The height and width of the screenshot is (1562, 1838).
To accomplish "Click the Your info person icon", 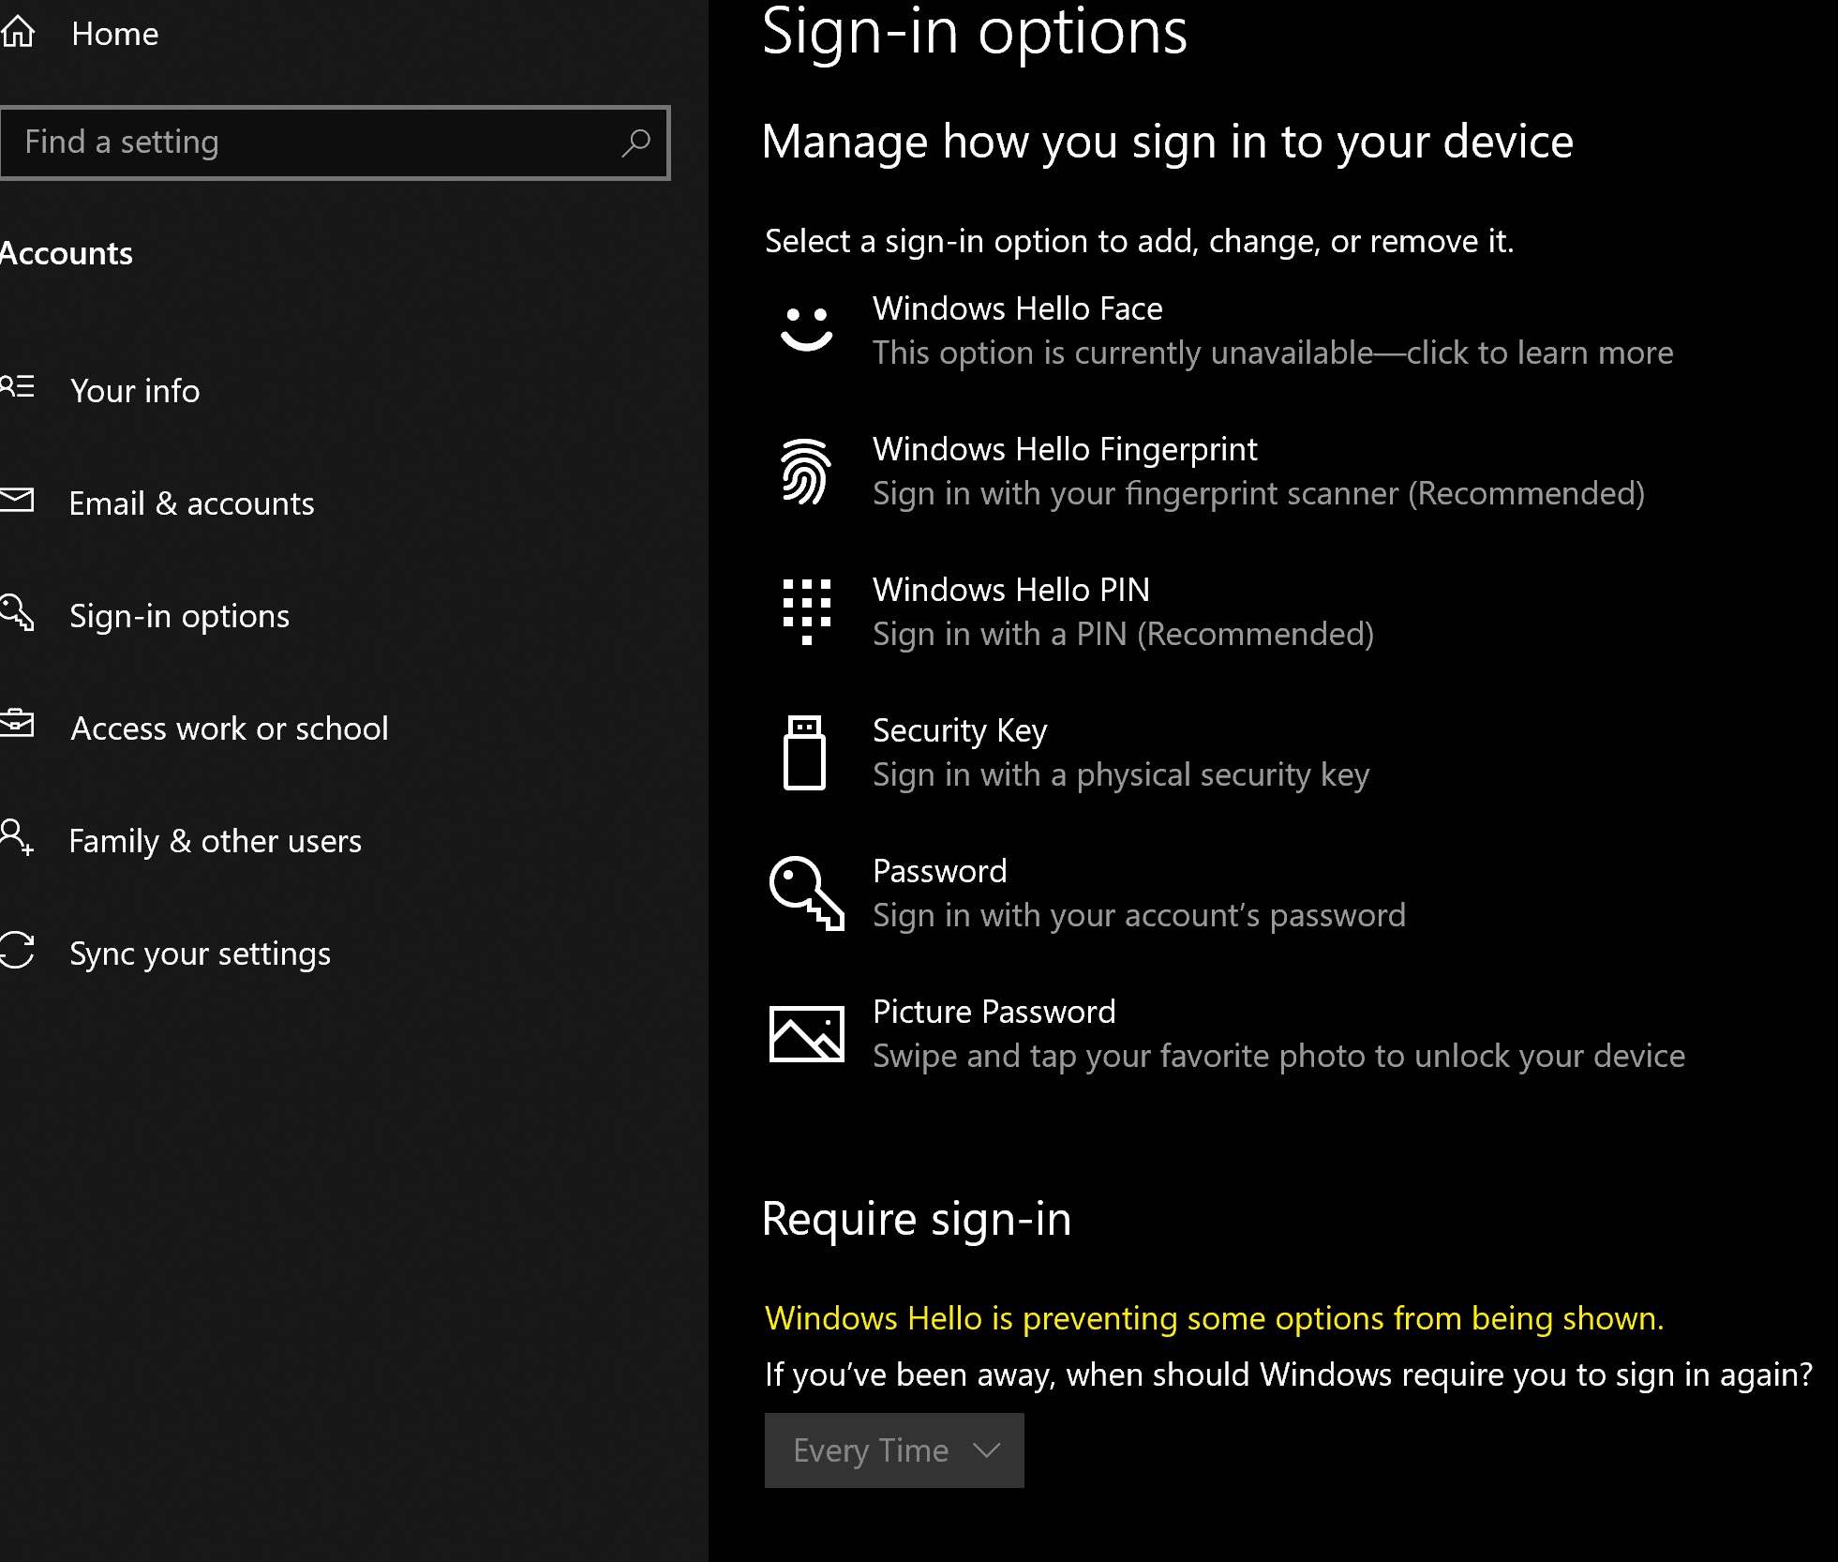I will (17, 386).
